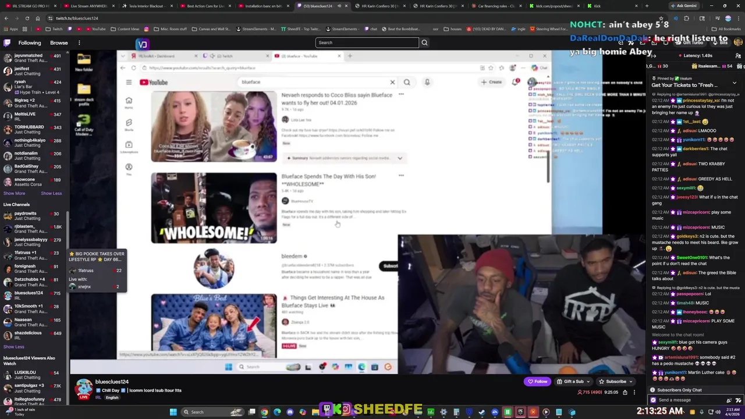The width and height of the screenshot is (745, 419).
Task: Click the IRL category link
Action: pos(98,397)
